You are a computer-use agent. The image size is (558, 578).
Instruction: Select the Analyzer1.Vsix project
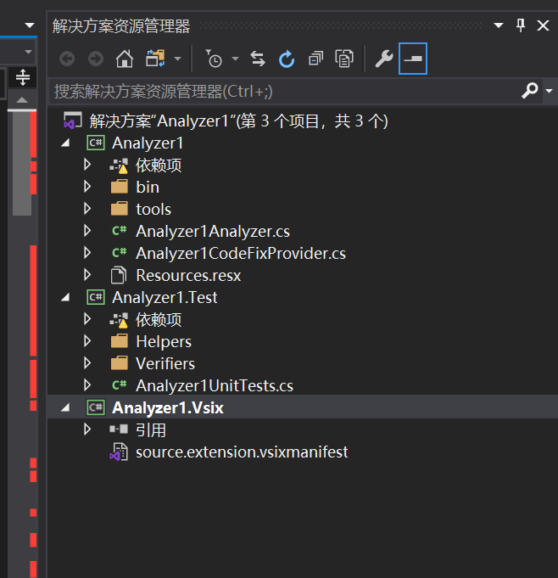(x=167, y=407)
